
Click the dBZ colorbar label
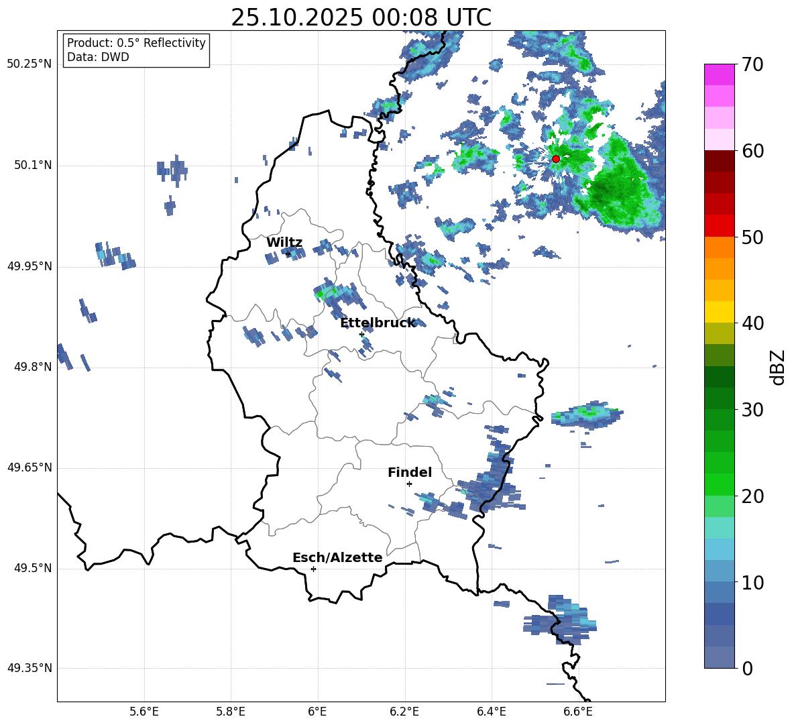pyautogui.click(x=779, y=368)
